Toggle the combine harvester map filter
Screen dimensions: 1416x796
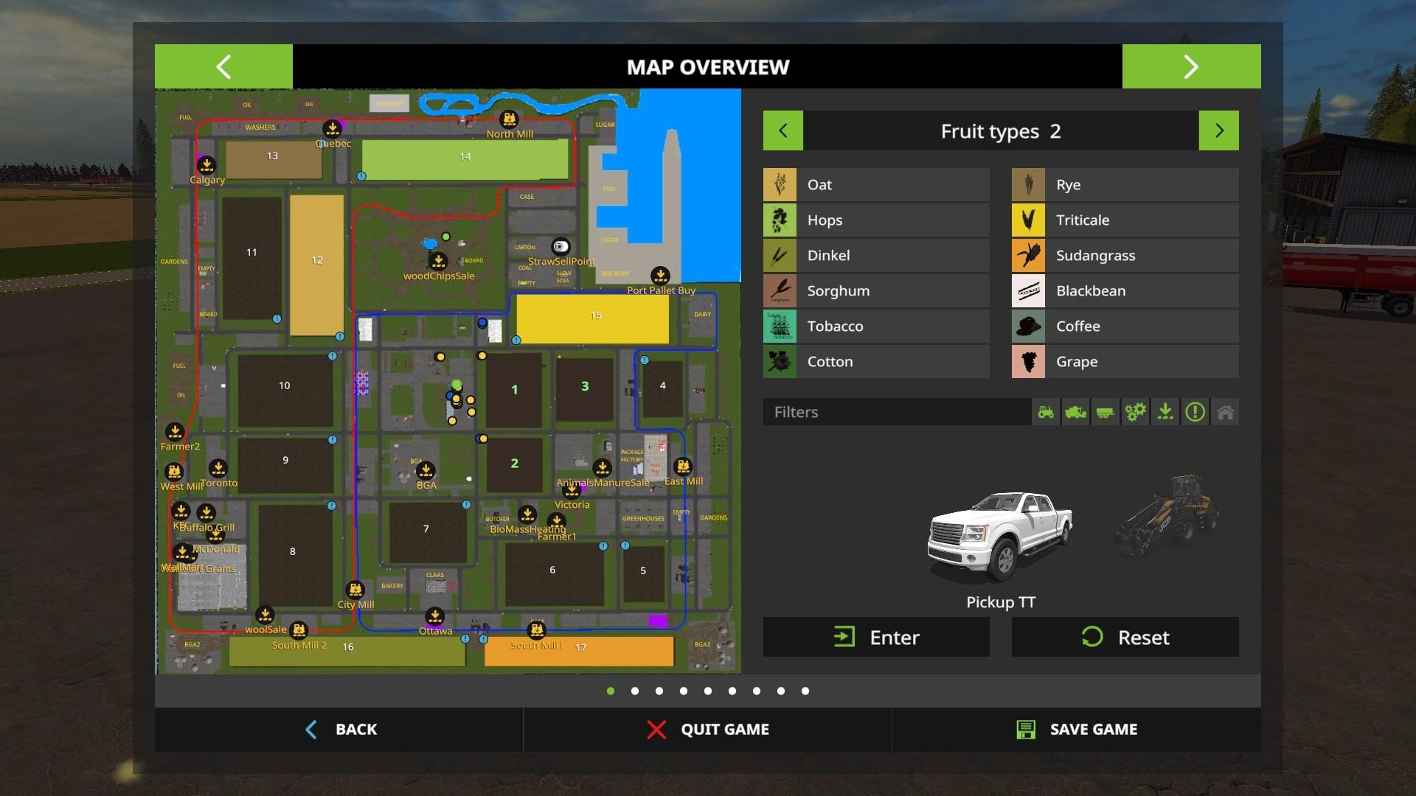click(1075, 412)
